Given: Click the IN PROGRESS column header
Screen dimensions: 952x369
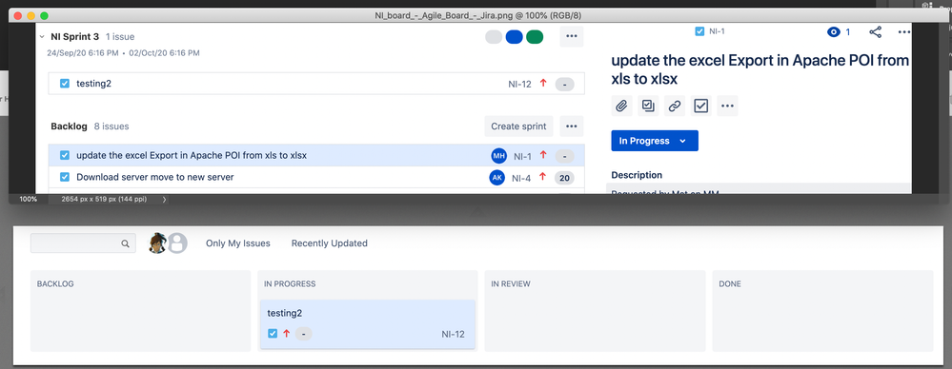Looking at the screenshot, I should tap(290, 283).
